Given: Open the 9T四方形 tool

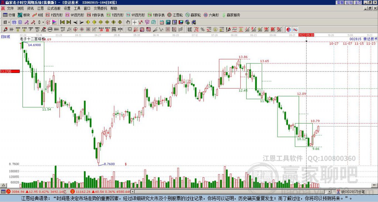Looking at the screenshot, I should coord(135,15).
